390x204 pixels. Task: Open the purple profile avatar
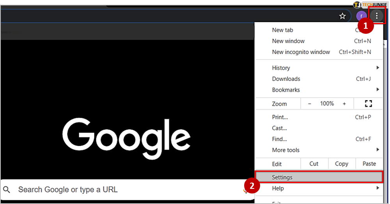point(361,16)
